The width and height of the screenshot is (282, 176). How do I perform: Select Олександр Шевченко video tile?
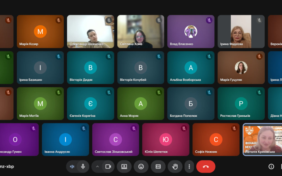click(91, 31)
